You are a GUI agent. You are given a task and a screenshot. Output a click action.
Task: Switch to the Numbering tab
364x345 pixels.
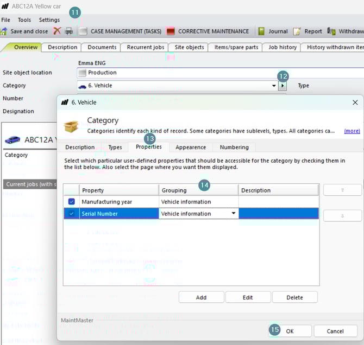pyautogui.click(x=234, y=148)
